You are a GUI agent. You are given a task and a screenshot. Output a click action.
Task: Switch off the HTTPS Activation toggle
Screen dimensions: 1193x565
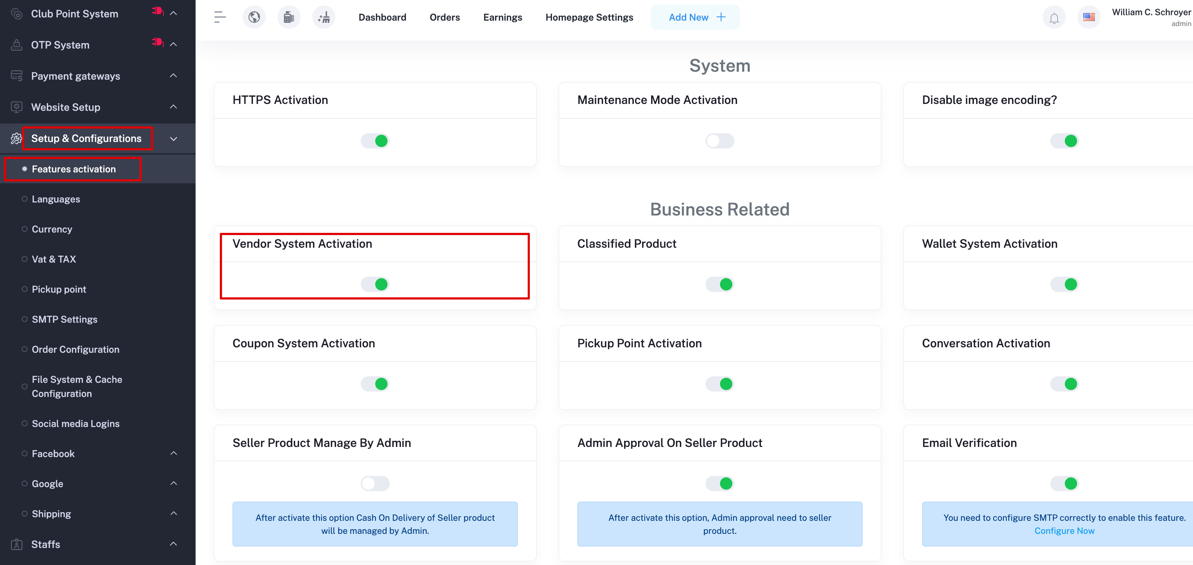click(x=374, y=141)
